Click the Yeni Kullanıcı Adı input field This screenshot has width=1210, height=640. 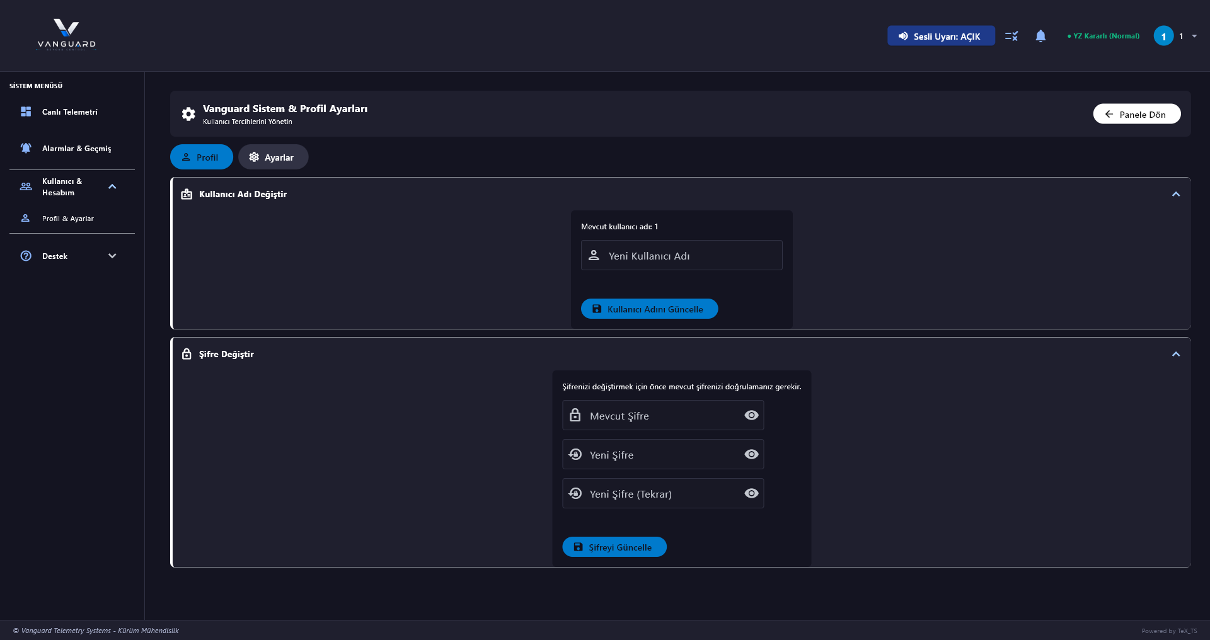pyautogui.click(x=682, y=255)
